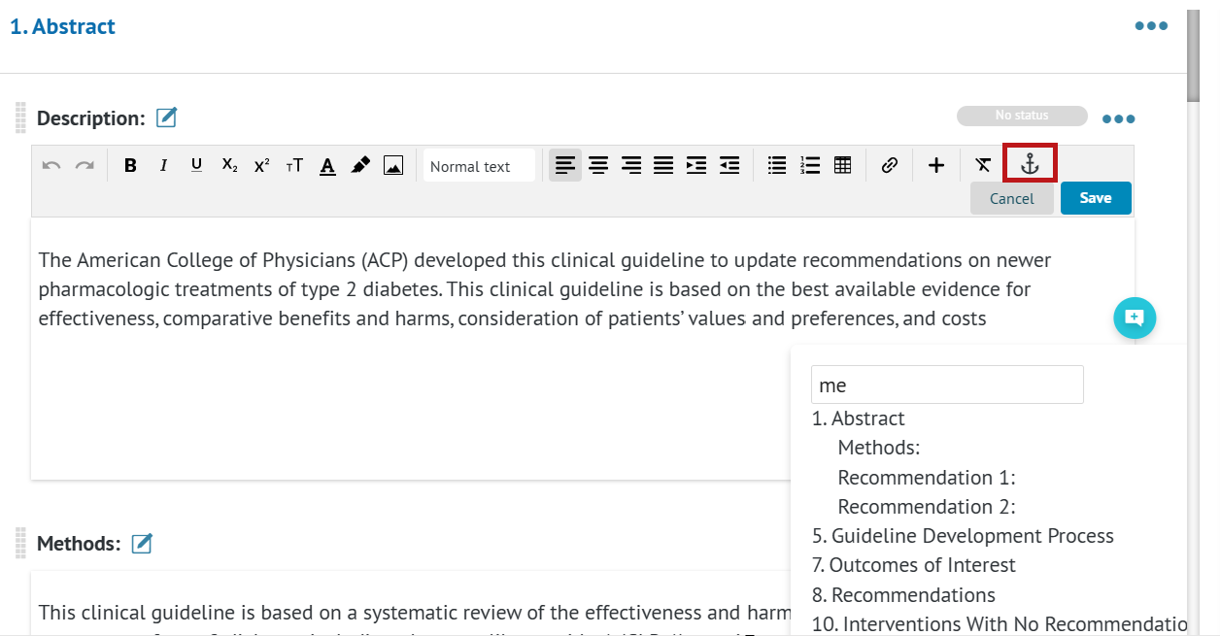Open the Abstract chapter three-dot menu

pos(1151,26)
